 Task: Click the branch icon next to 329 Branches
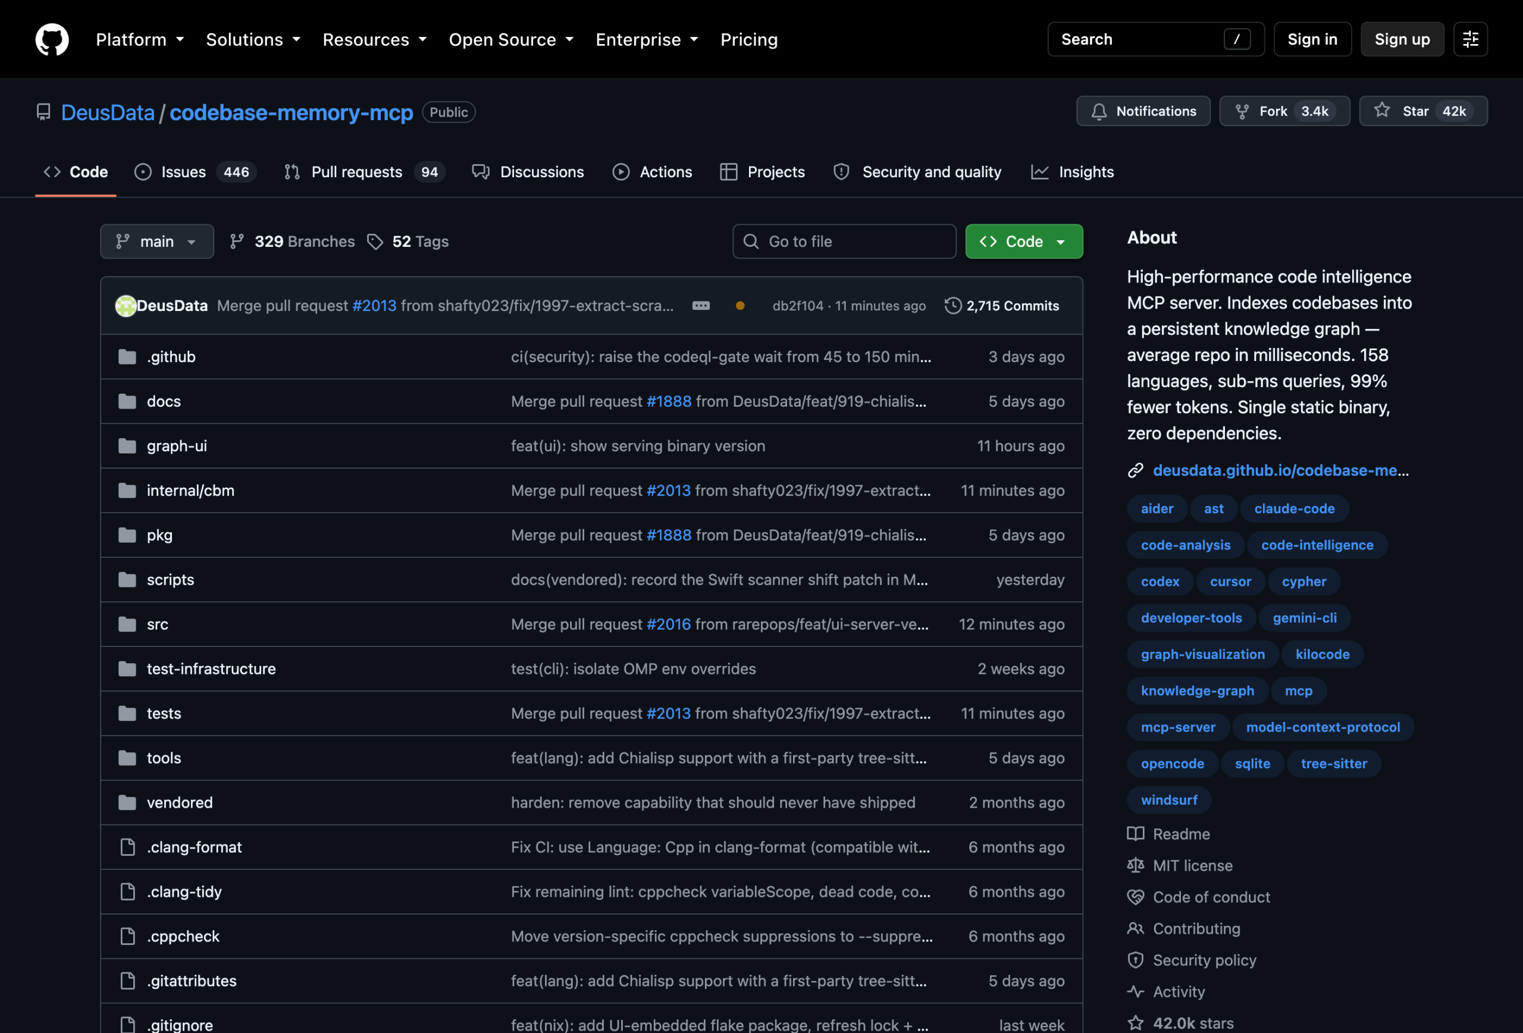pyautogui.click(x=237, y=241)
